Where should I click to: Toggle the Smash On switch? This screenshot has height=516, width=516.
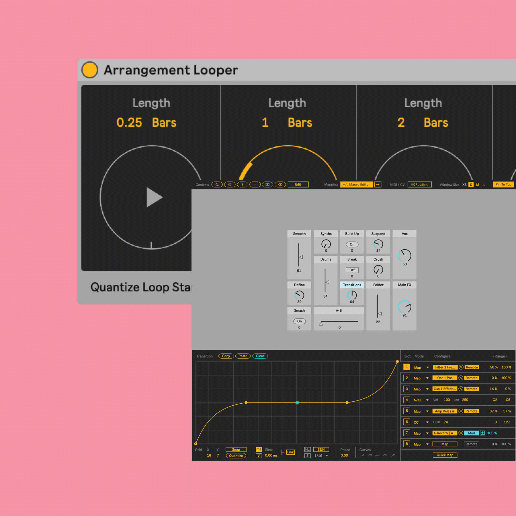point(299,321)
